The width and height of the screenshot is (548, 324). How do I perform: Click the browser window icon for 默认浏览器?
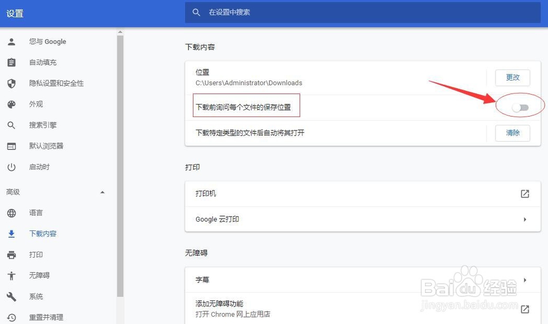click(12, 146)
